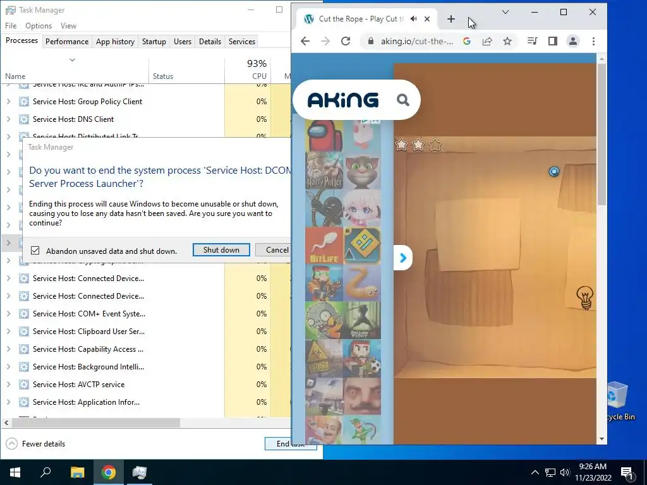Viewport: 647px width, 485px height.
Task: Click the share page icon in Chrome
Action: point(487,41)
